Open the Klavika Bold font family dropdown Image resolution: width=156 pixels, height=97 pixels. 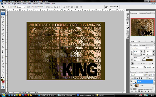pos(138,48)
